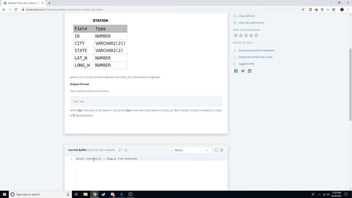
Task: Download problem statement link
Action: click(256, 51)
